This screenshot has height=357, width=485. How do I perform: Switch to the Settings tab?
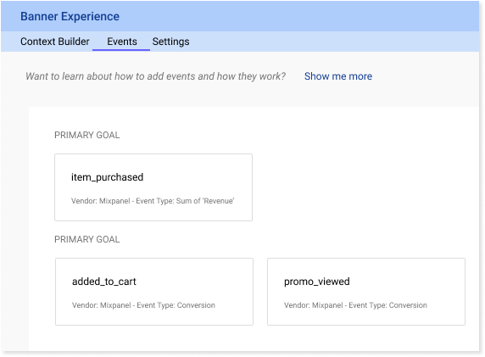click(170, 42)
